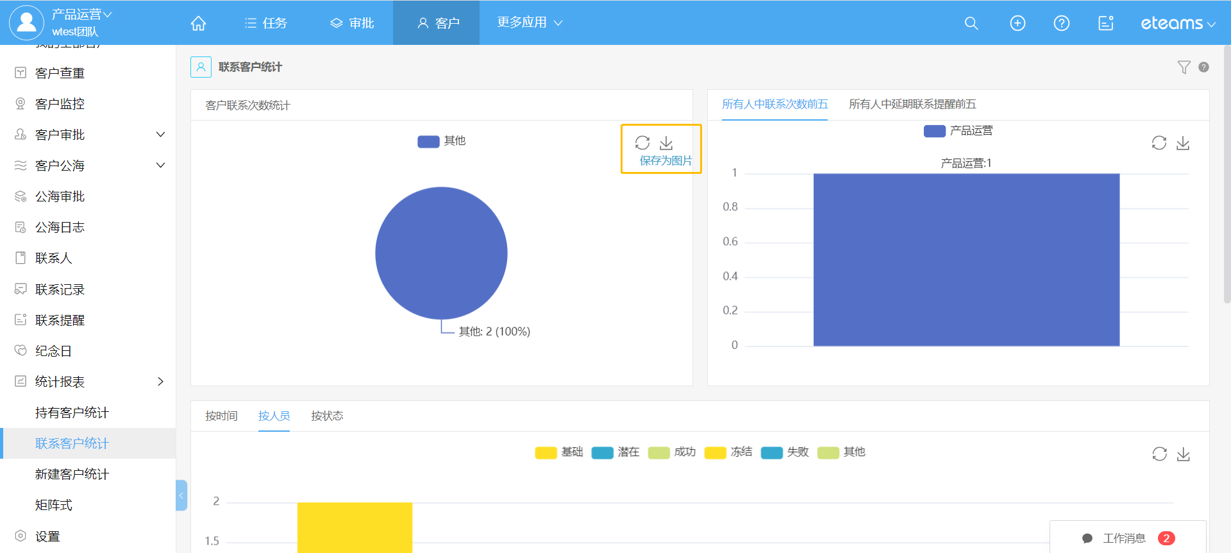Switch to 所有人中延期联系提醒前五 tab
1231x553 pixels.
click(x=912, y=104)
